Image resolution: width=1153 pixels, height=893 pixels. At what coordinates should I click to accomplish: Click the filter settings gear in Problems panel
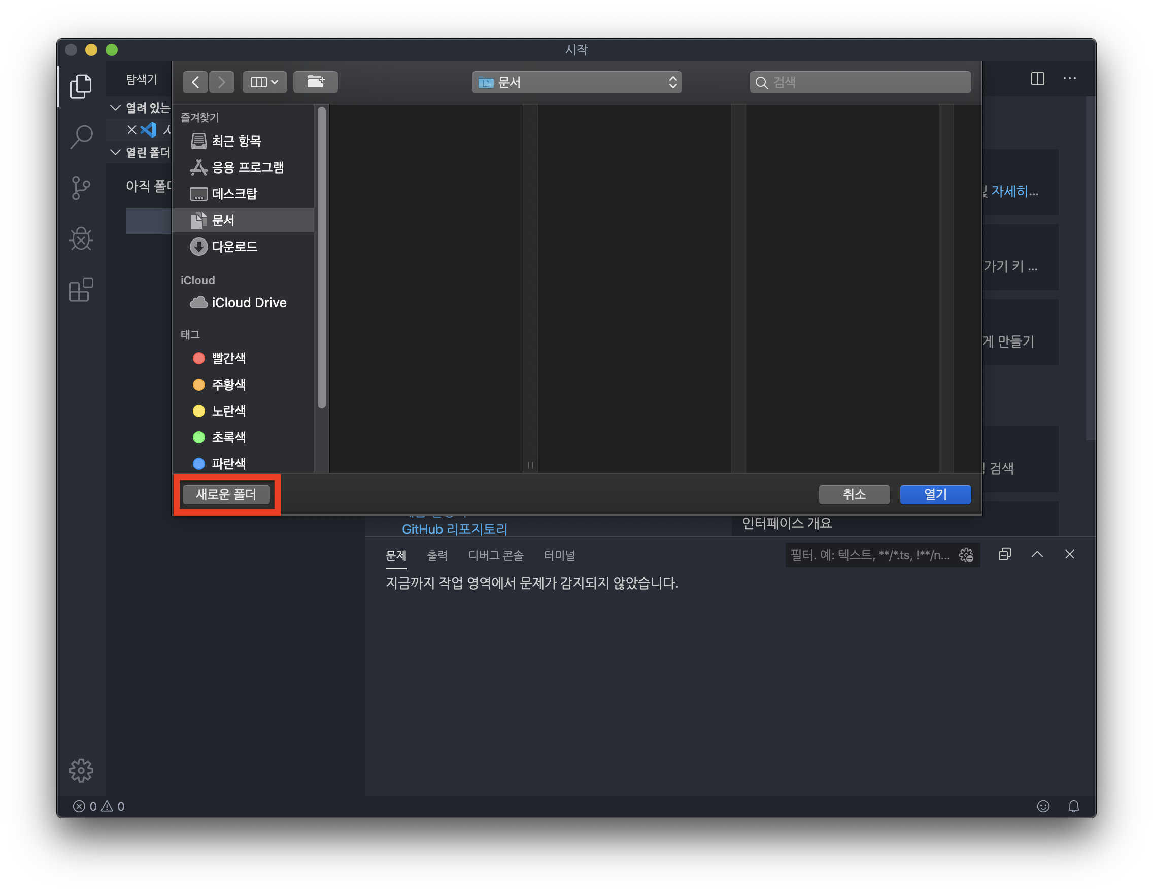coord(966,555)
